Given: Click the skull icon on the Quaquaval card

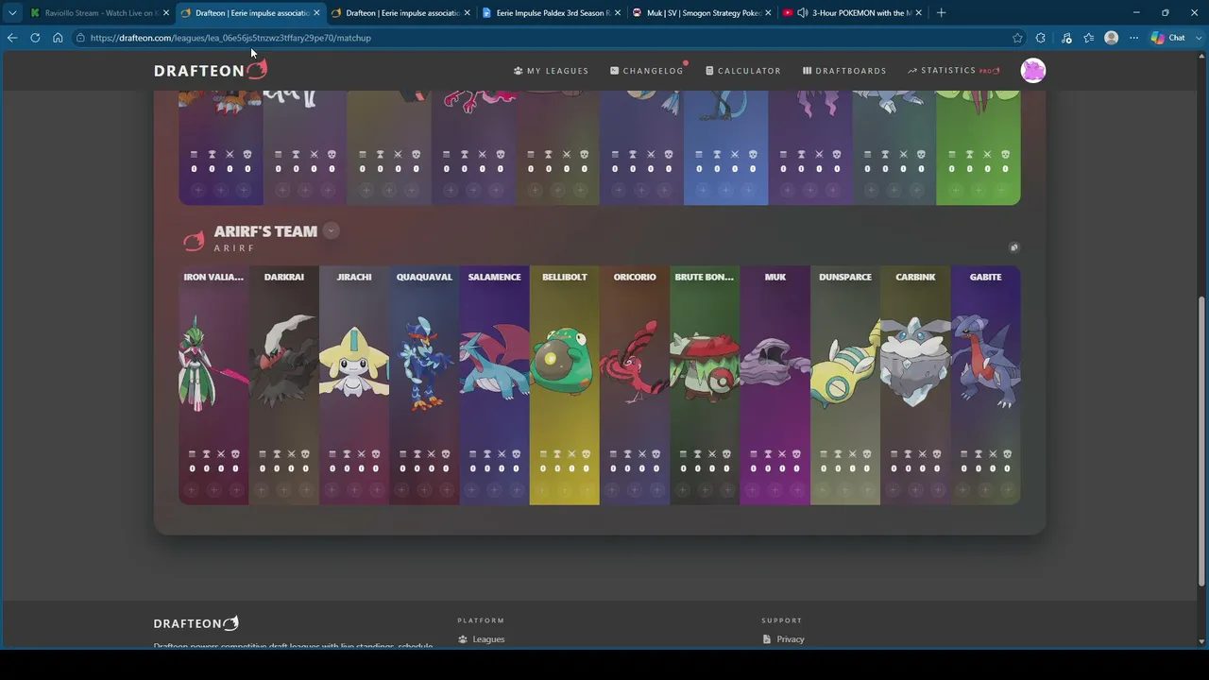Looking at the screenshot, I should tap(446, 454).
